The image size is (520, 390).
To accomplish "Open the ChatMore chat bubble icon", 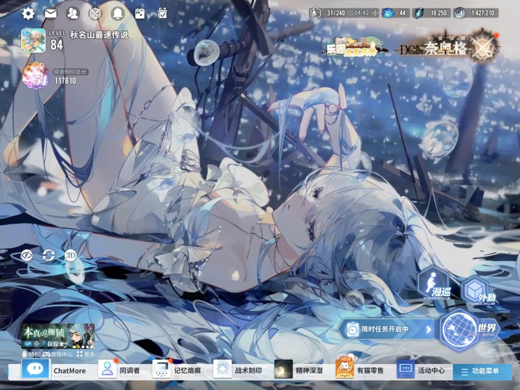I will (x=36, y=369).
